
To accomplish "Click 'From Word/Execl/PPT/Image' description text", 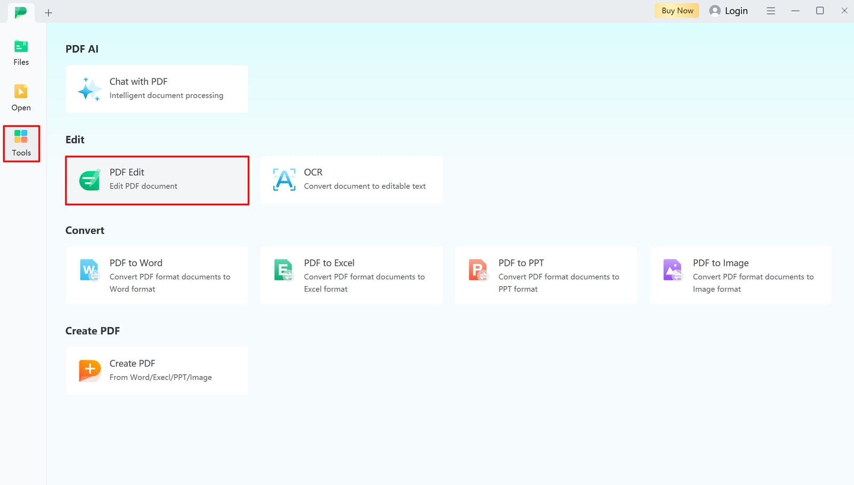I will coord(161,377).
